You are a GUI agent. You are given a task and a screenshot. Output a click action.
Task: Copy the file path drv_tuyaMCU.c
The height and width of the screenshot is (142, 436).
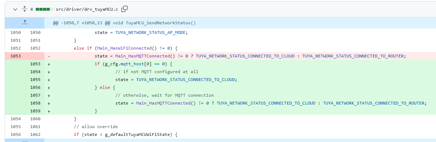[x=124, y=9]
